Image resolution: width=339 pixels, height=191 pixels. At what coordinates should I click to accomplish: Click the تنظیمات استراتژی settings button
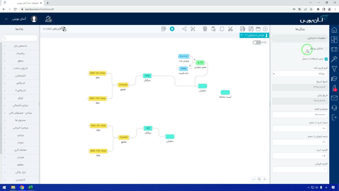[300, 38]
